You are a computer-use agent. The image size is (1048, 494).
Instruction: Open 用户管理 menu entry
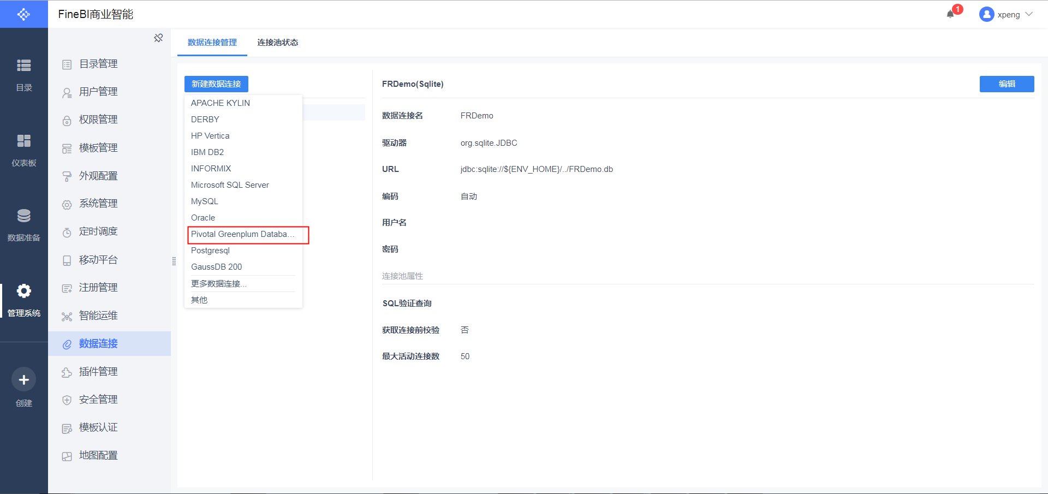pos(109,92)
